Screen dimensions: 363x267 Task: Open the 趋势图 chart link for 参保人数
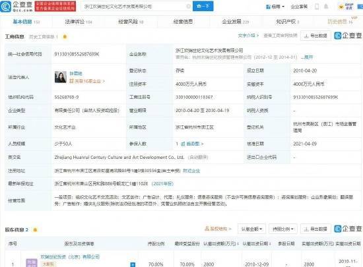point(192,144)
